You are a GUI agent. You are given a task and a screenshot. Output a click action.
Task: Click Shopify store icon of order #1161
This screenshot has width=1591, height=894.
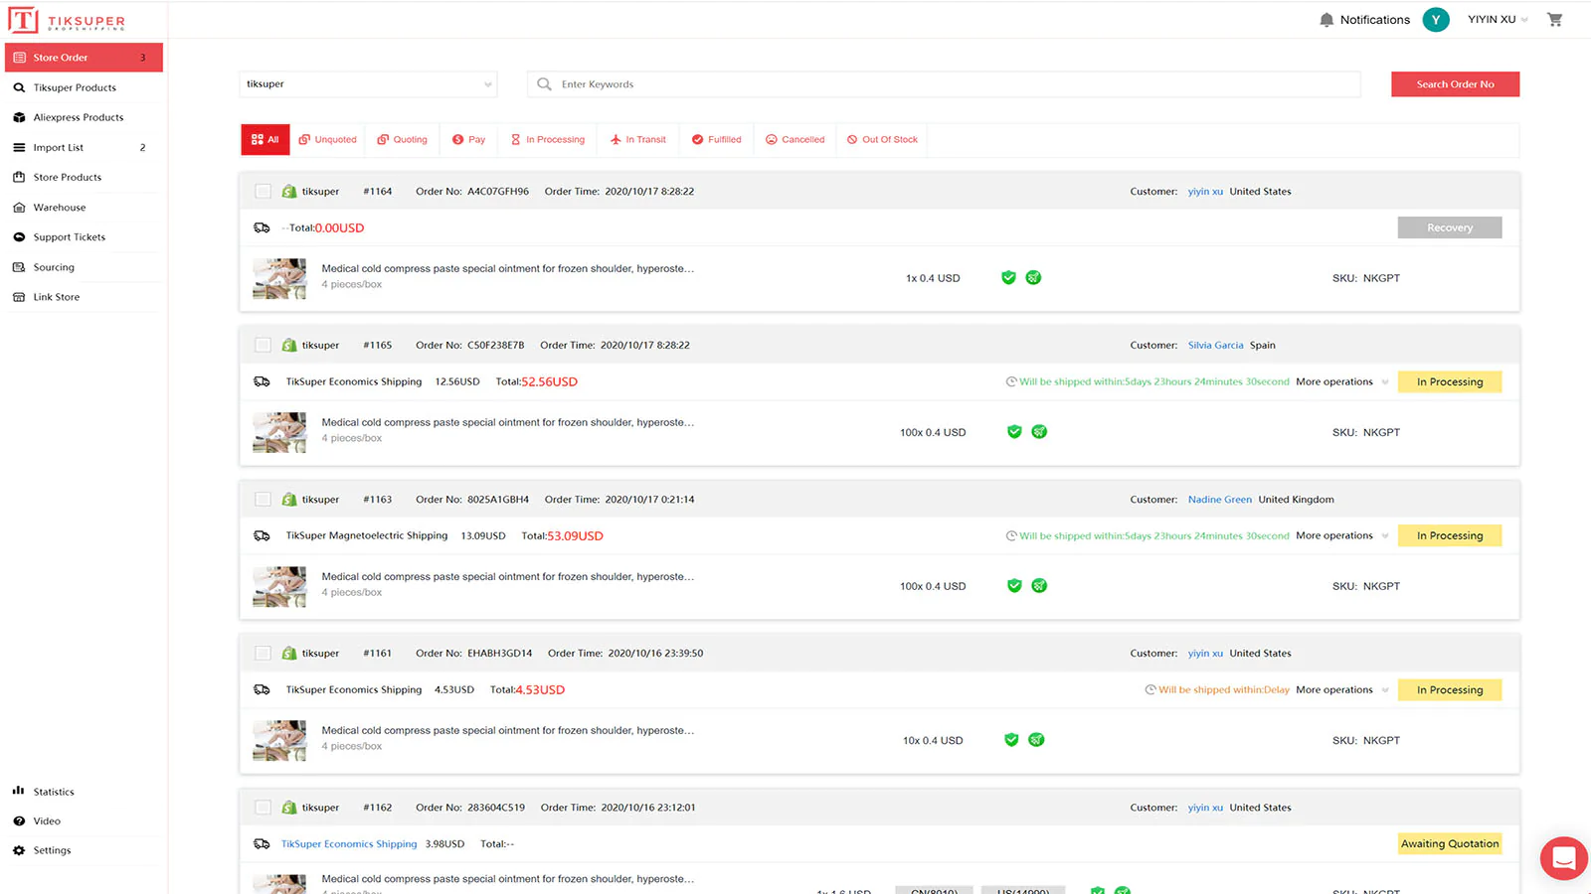[x=289, y=653]
